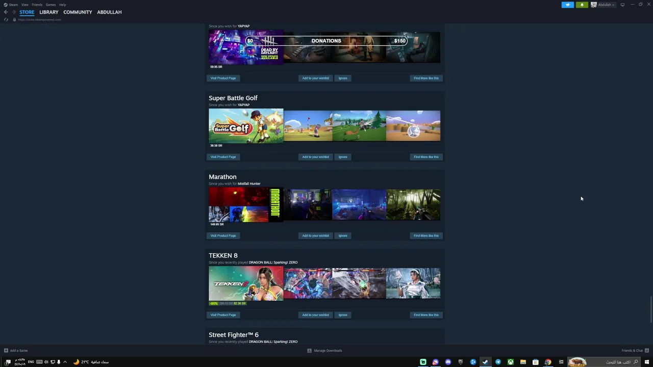Open the Friends menu

(x=37, y=5)
